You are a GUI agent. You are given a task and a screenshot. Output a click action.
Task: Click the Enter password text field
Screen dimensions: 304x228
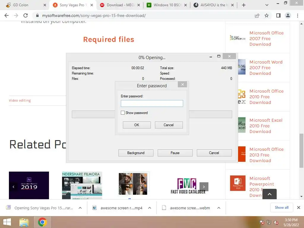point(152,103)
